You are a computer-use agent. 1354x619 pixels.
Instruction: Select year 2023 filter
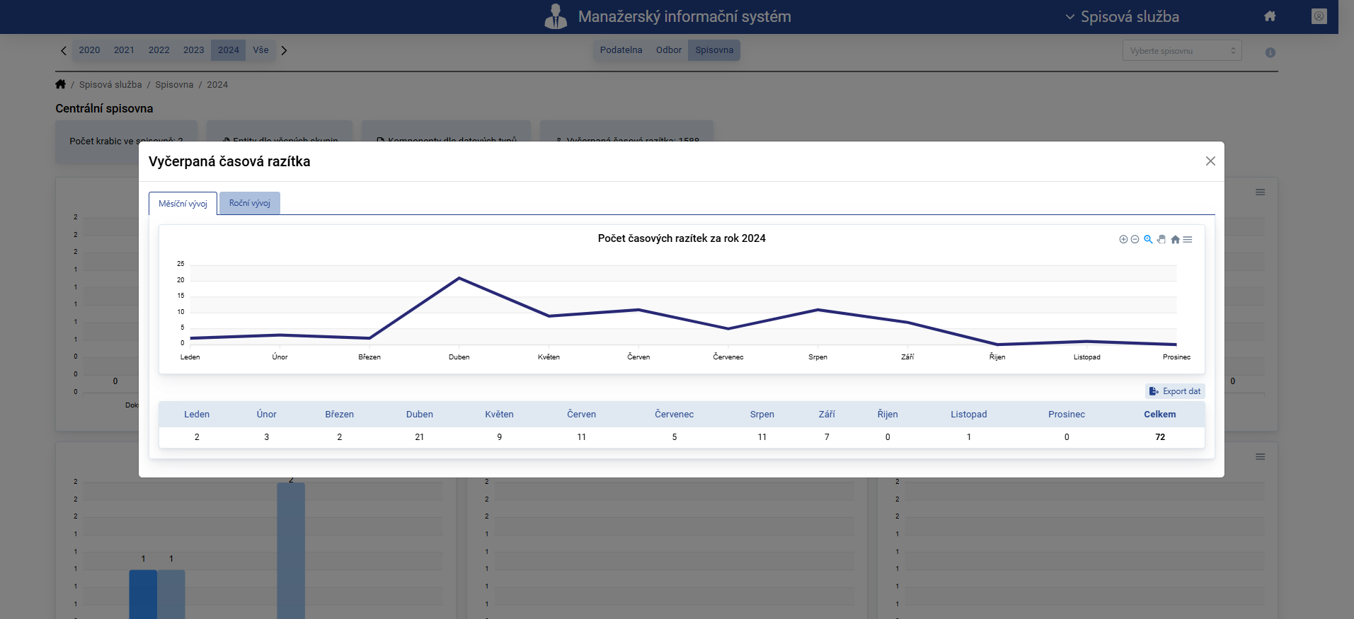pyautogui.click(x=193, y=50)
